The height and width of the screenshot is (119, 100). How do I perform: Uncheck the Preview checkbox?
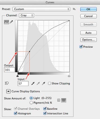81,47
